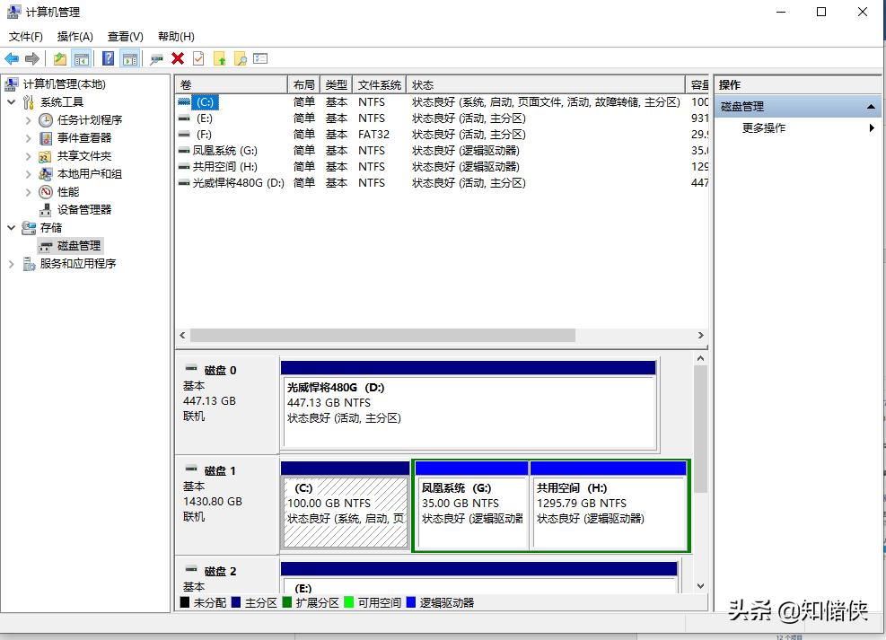Collapse the 磁盘管理 actions section arrow
This screenshot has width=886, height=640.
click(x=871, y=106)
